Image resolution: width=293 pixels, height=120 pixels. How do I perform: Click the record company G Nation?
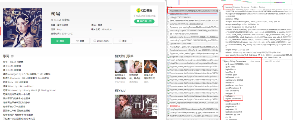(x=107, y=29)
